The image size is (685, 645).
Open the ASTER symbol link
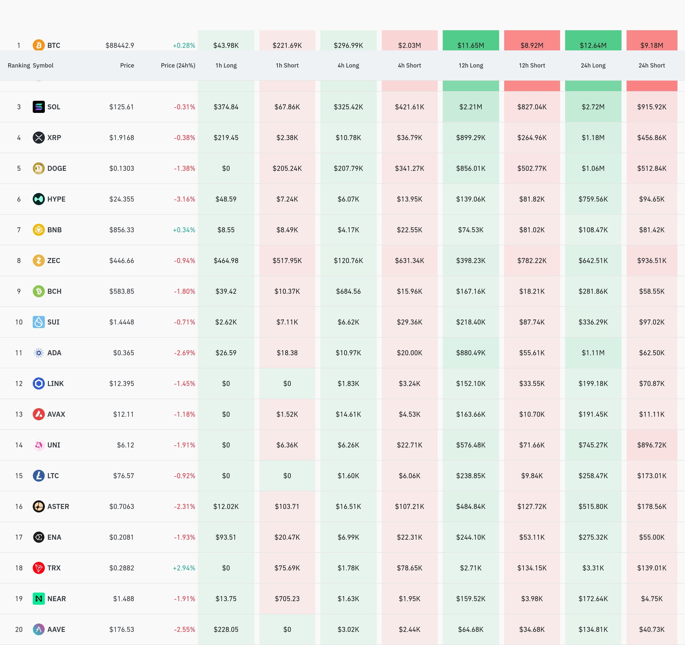[x=58, y=506]
